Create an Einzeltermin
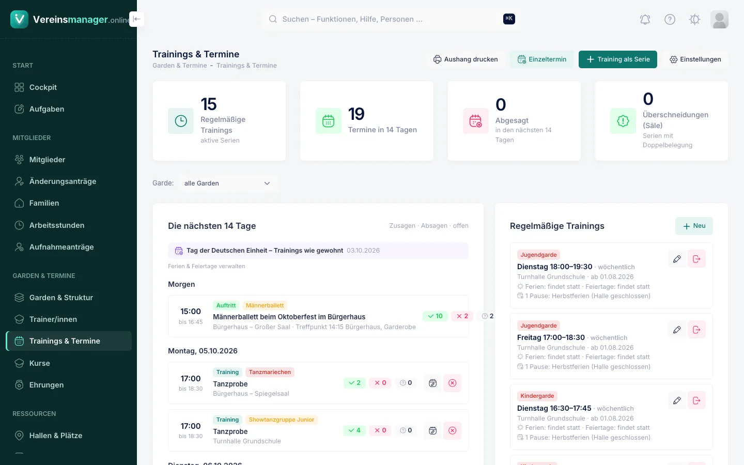Image resolution: width=744 pixels, height=465 pixels. [x=542, y=59]
